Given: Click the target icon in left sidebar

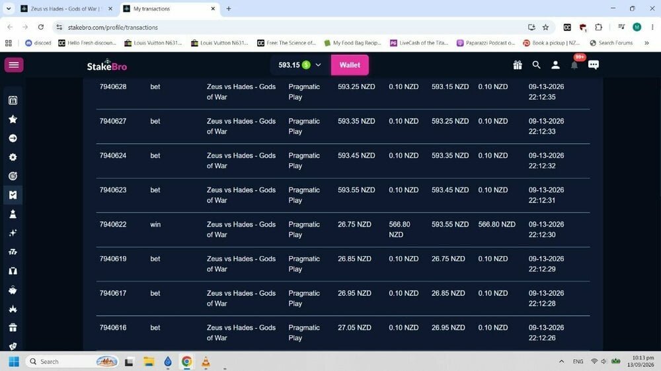Looking at the screenshot, I should [x=13, y=176].
